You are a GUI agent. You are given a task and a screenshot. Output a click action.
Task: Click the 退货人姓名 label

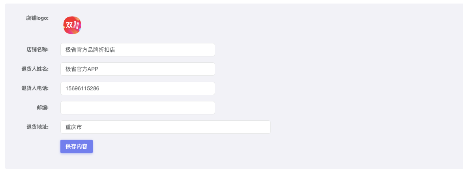[35, 69]
